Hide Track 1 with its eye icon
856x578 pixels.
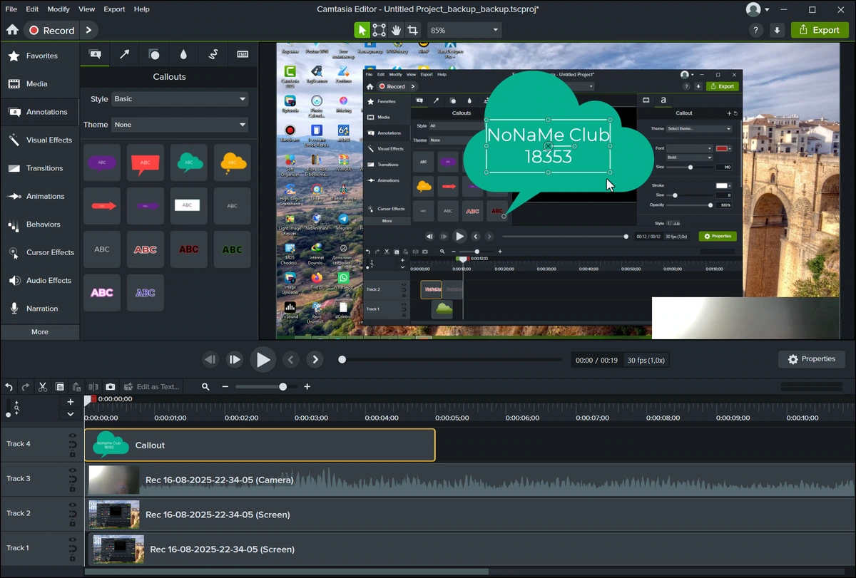coord(72,540)
